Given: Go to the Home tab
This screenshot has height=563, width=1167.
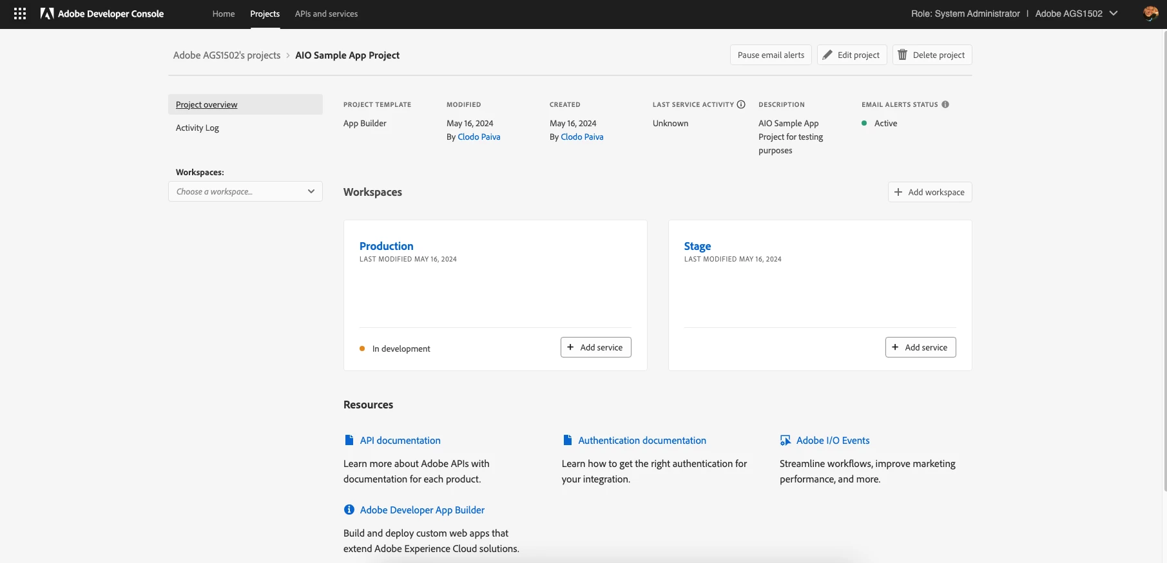Looking at the screenshot, I should click(224, 14).
